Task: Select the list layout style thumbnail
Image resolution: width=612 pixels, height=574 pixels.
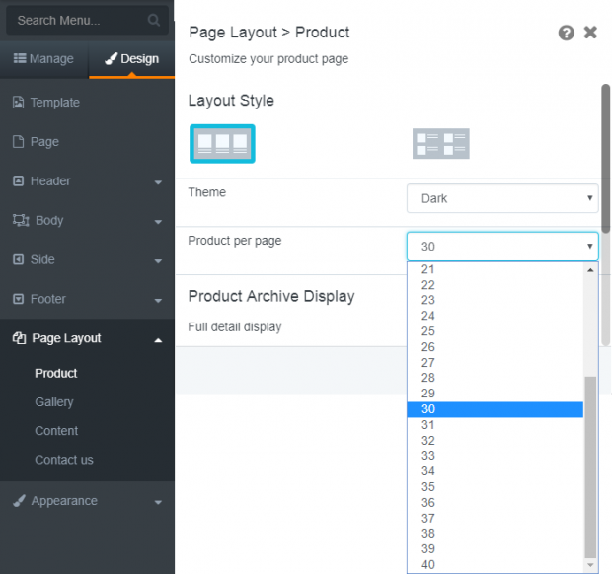Action: coord(441,144)
